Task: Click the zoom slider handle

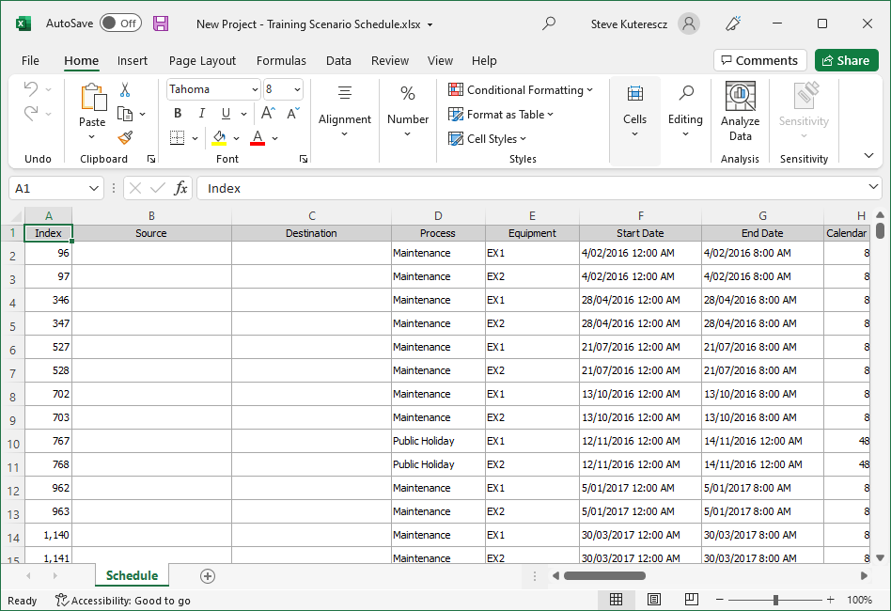Action: [x=775, y=600]
